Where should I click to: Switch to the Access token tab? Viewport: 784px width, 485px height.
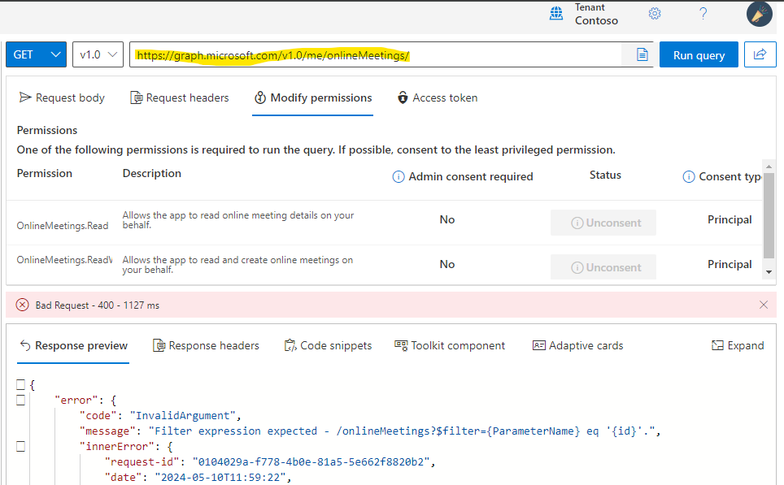(x=437, y=97)
